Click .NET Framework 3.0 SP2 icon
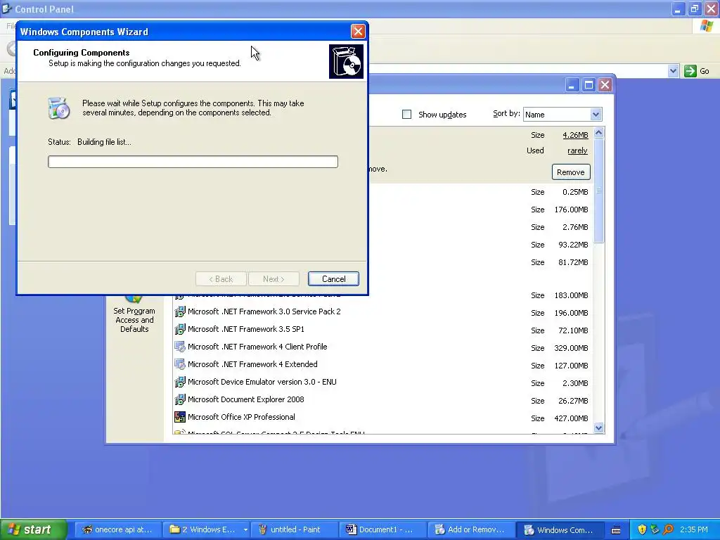The image size is (720, 540). (180, 312)
